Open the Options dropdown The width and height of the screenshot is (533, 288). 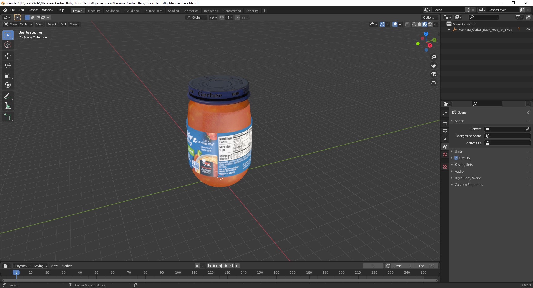tap(430, 17)
